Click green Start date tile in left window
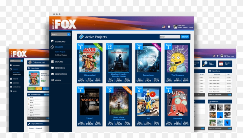Screen dimensions: 243x138 31,89
